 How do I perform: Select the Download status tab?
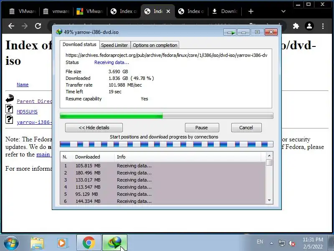click(79, 44)
